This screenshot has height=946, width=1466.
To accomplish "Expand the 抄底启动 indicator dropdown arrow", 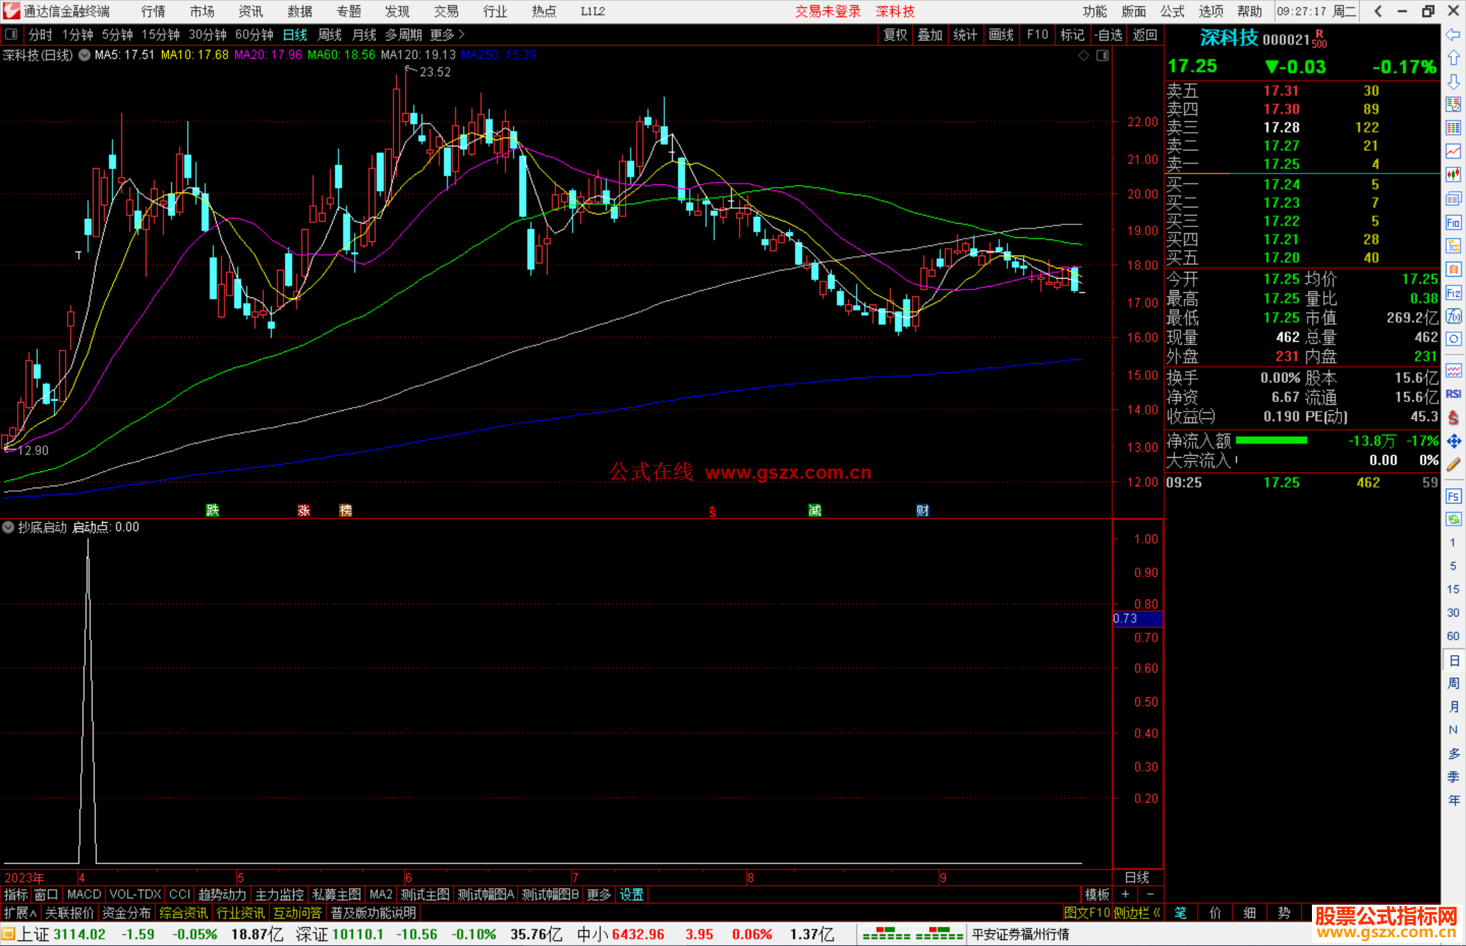I will pyautogui.click(x=8, y=527).
